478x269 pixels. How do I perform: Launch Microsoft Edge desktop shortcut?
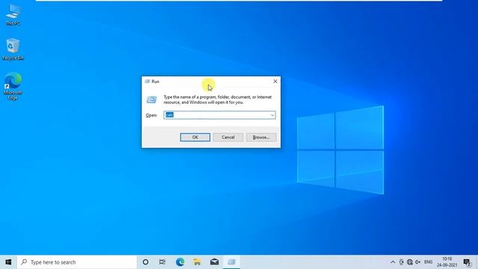13,87
